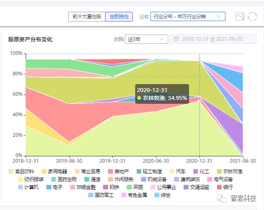Image resolution: width=264 pixels, height=210 pixels.
Task: Toggle 农林牧渔 legend series
Action: coord(230,172)
